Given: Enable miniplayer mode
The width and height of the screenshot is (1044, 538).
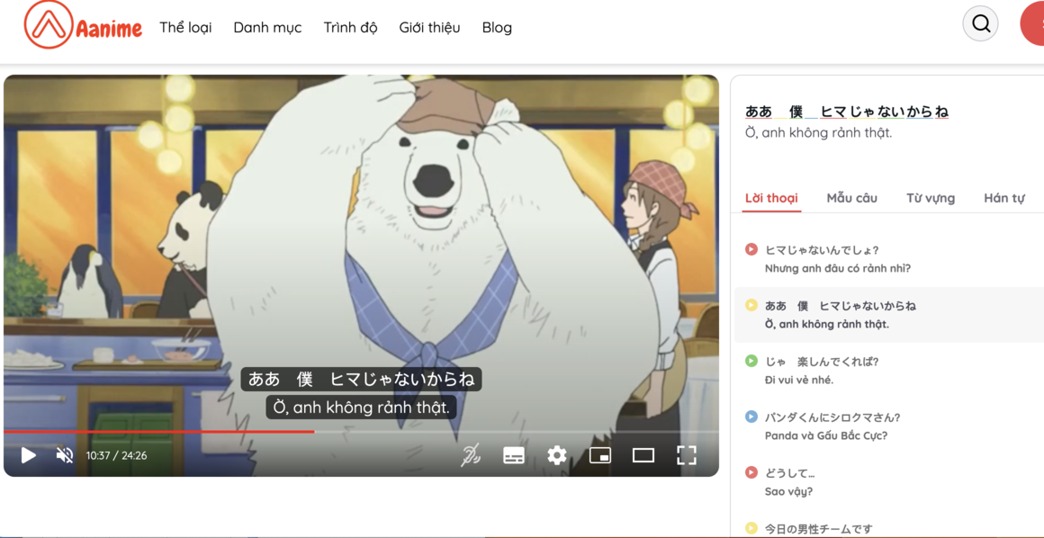Looking at the screenshot, I should [x=600, y=455].
